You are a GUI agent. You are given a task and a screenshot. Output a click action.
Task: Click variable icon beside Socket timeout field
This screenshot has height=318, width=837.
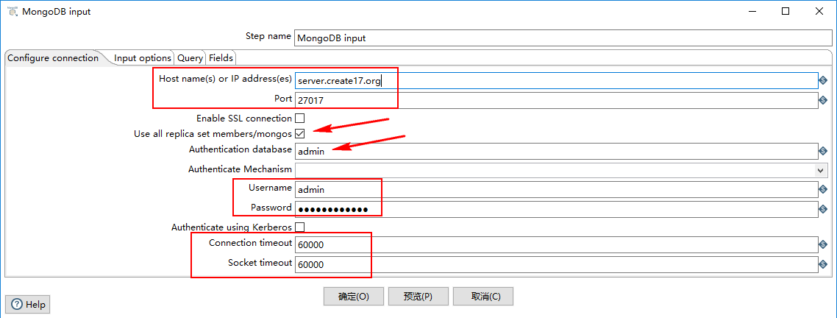pos(822,264)
